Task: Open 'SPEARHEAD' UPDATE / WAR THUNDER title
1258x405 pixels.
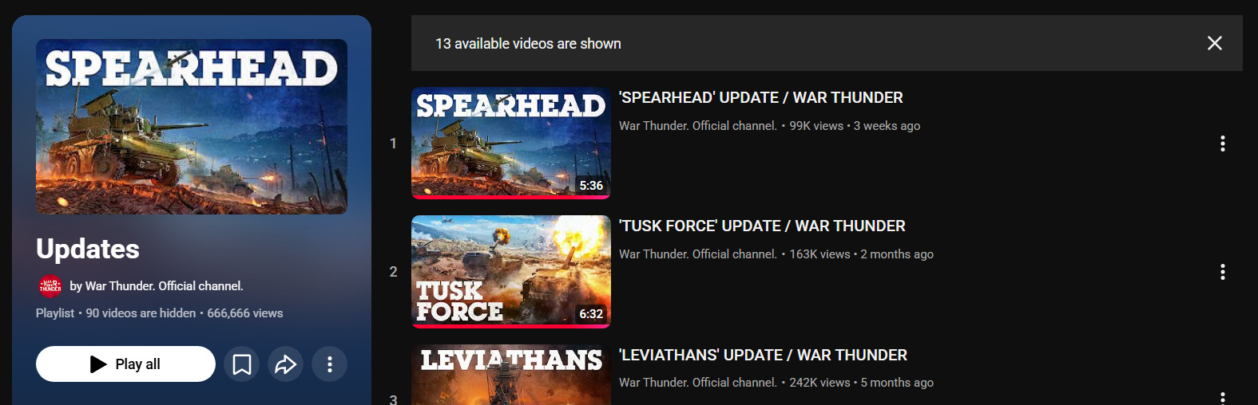Action: pyautogui.click(x=760, y=97)
